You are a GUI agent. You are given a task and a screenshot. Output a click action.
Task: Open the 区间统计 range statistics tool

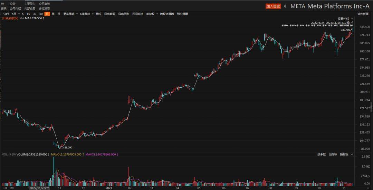coord(137,14)
